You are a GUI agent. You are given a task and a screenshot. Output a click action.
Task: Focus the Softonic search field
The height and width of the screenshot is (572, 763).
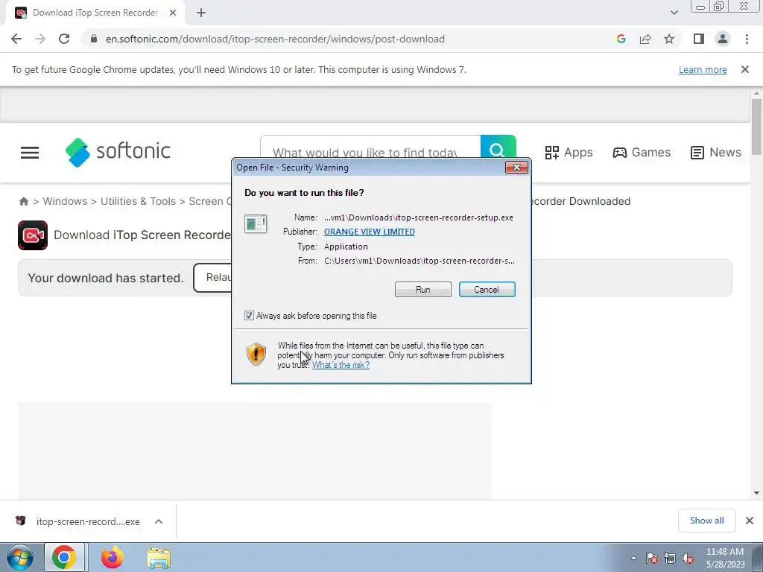tap(370, 147)
